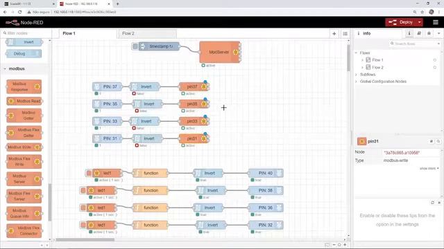Open a new browser tab
The height and width of the screenshot is (249, 444).
[117, 4]
